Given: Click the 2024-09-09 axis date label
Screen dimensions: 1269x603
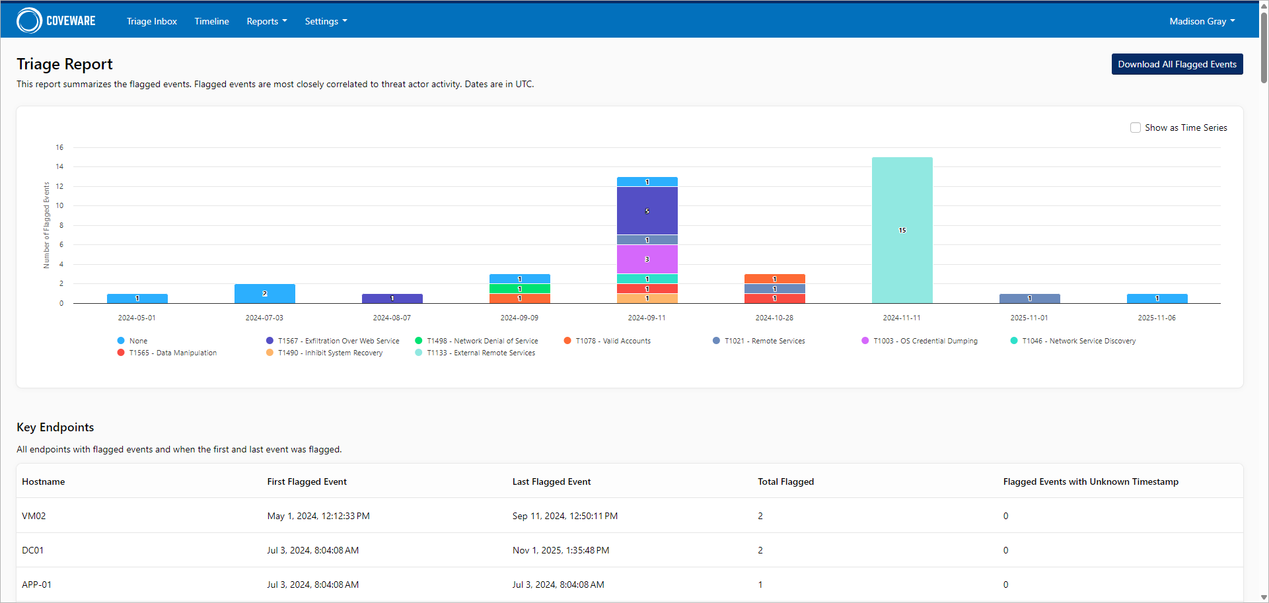Looking at the screenshot, I should click(519, 318).
